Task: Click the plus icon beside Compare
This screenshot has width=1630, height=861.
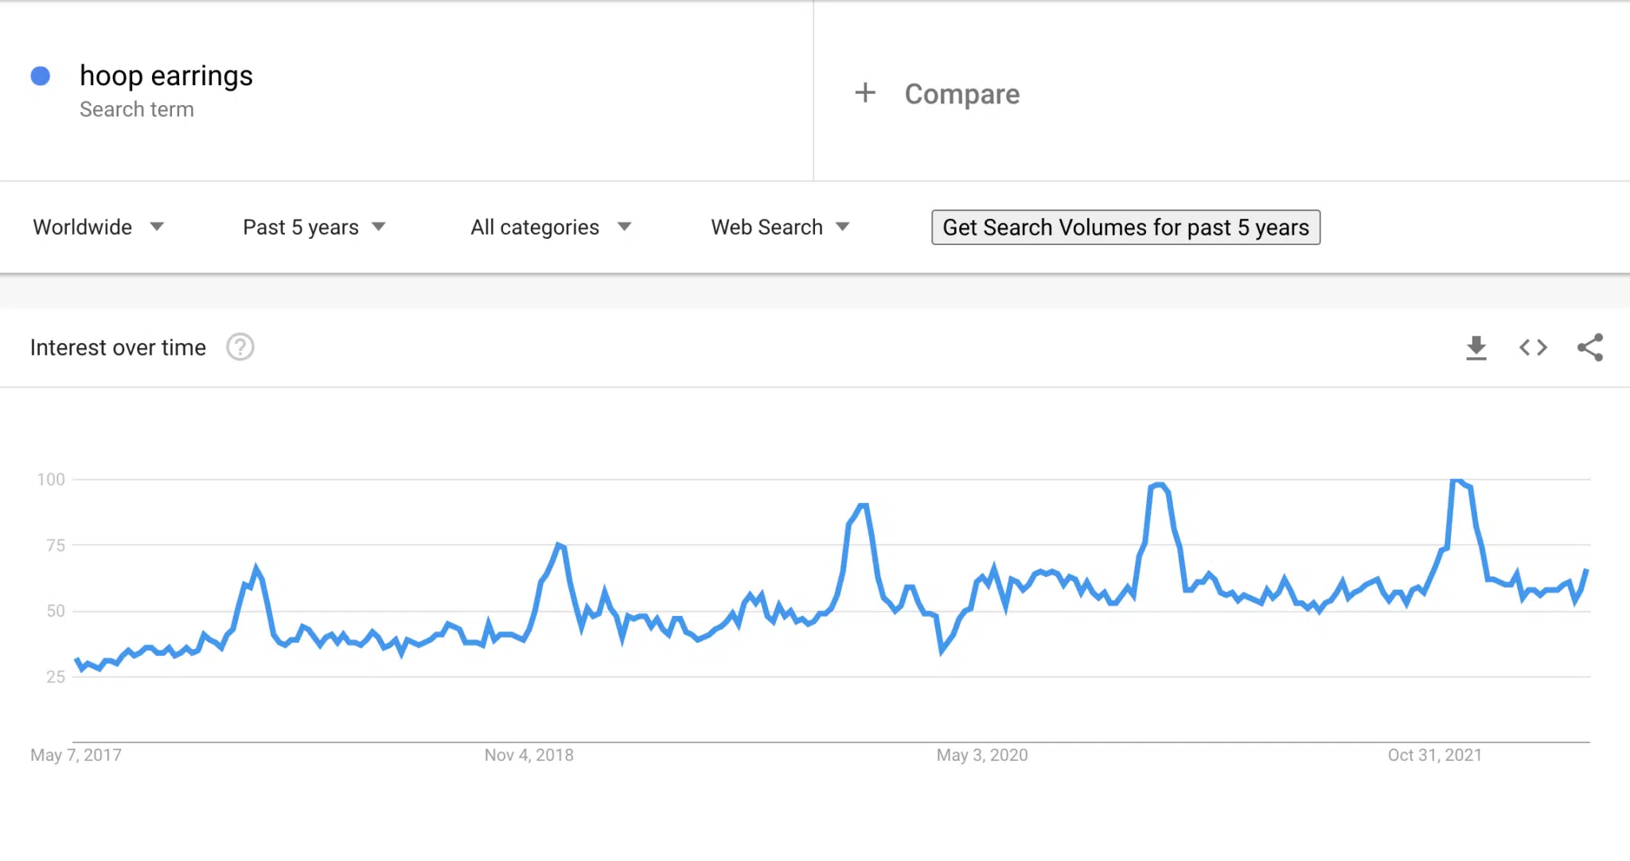Action: click(x=865, y=93)
